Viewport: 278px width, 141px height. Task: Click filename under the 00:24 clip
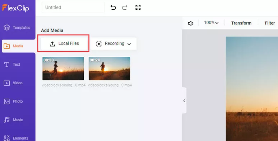click(x=110, y=85)
